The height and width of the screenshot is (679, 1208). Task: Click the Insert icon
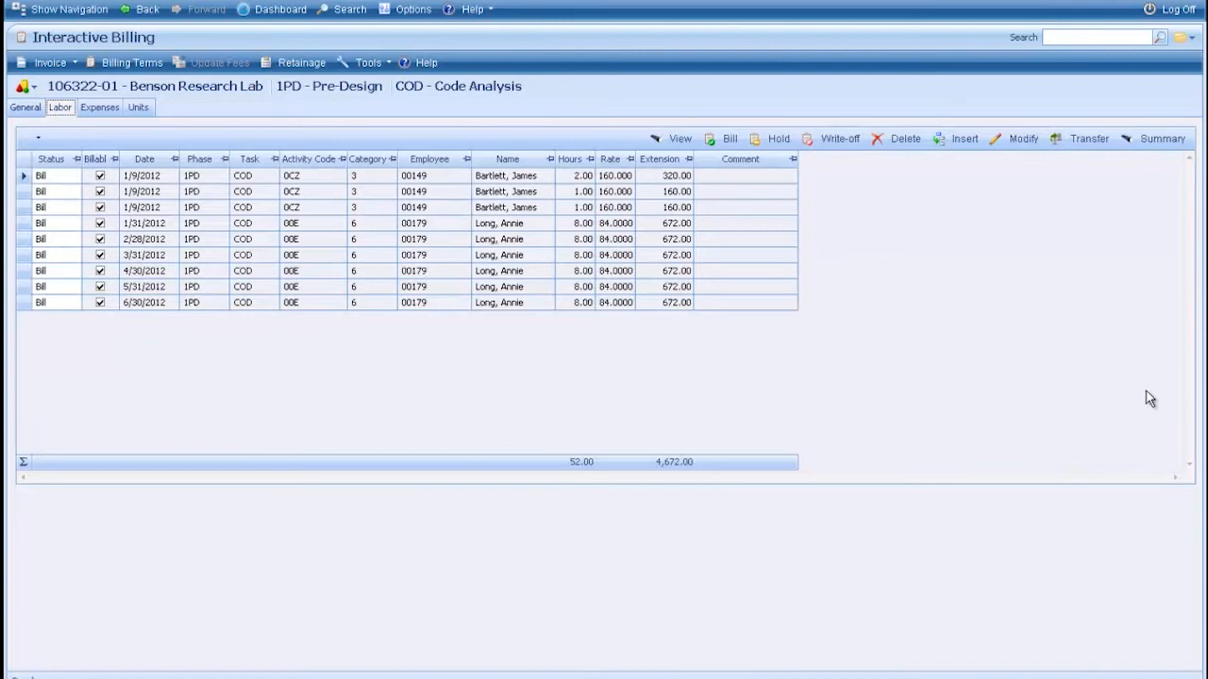click(x=939, y=139)
